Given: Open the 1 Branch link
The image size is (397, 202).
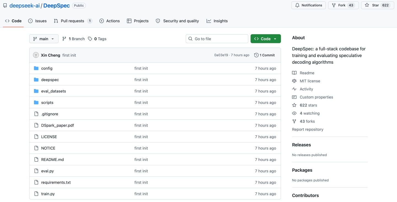Looking at the screenshot, I should (74, 39).
